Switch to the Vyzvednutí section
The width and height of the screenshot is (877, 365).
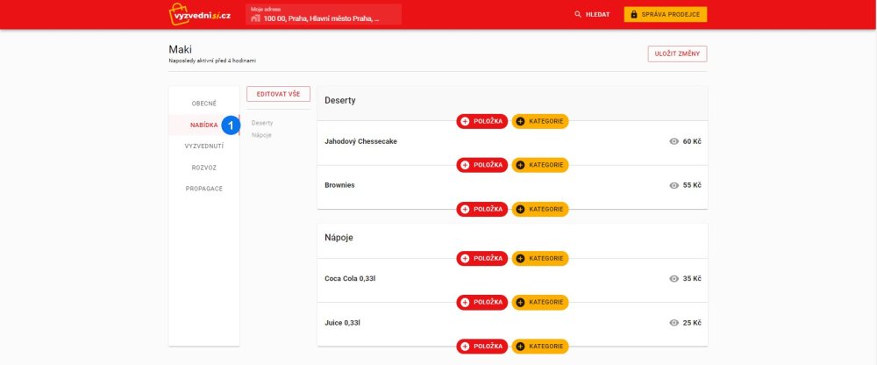pyautogui.click(x=203, y=147)
